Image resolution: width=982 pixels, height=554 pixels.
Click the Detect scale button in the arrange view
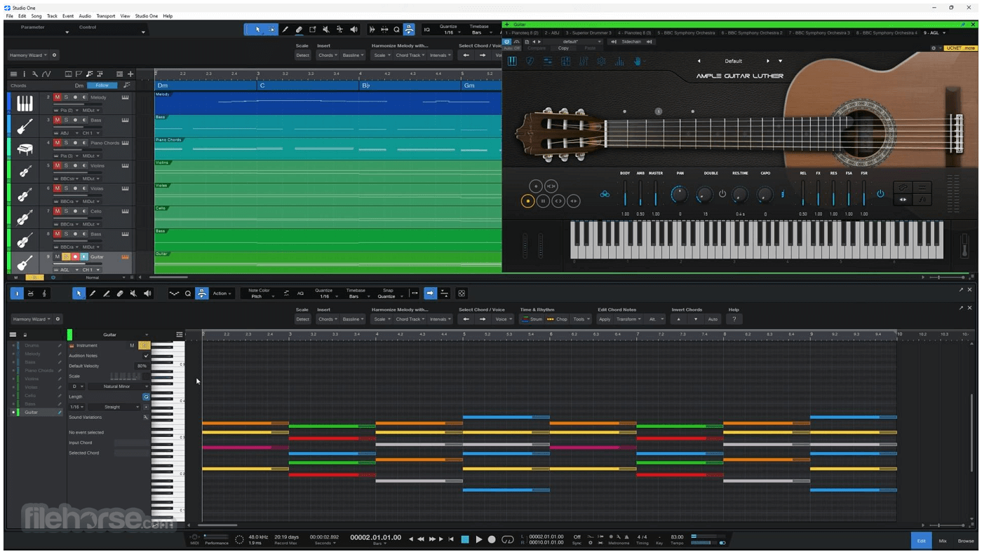pyautogui.click(x=302, y=55)
